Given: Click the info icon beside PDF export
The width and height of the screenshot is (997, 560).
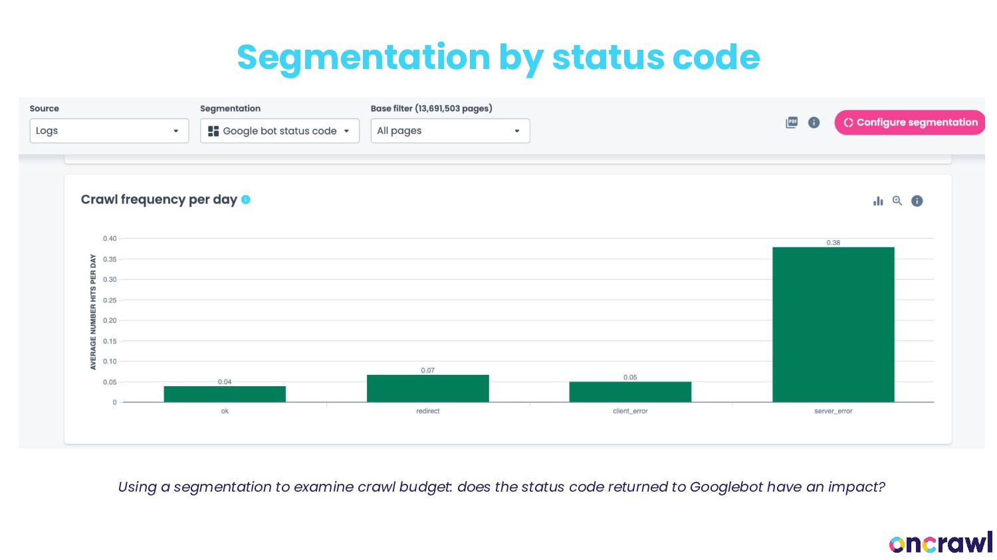Looking at the screenshot, I should [x=814, y=122].
